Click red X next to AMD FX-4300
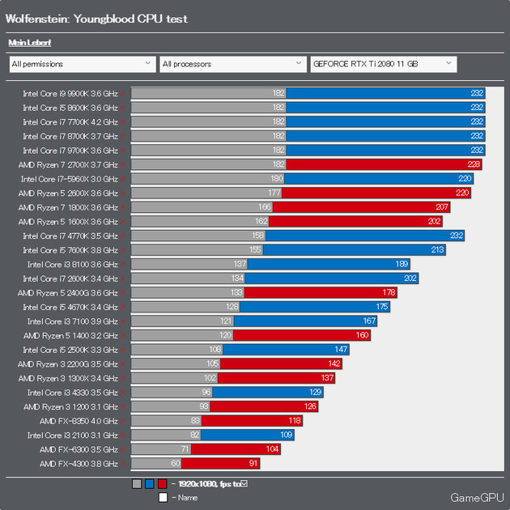The image size is (510, 510). [122, 464]
